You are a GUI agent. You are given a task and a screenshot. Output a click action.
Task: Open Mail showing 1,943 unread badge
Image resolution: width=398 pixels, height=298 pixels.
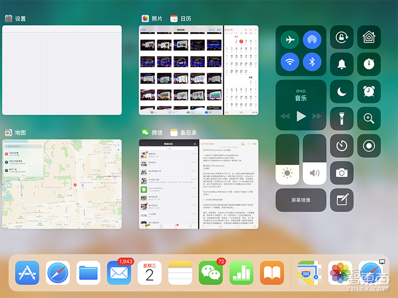coord(119,273)
